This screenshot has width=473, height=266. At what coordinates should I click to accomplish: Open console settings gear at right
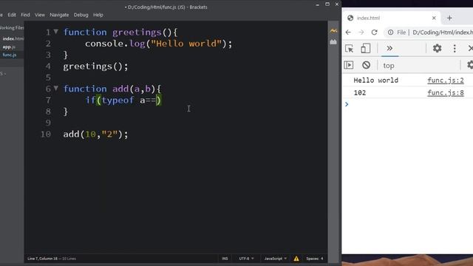coord(470,65)
